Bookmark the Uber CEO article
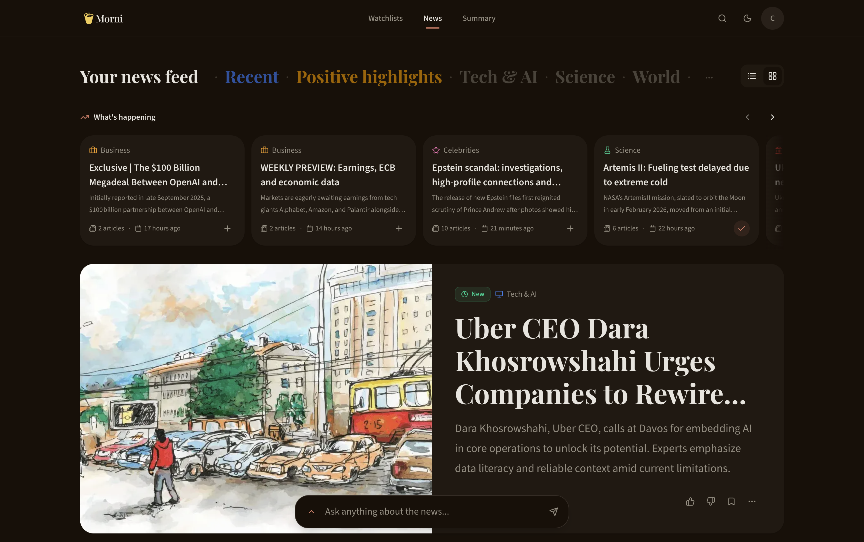The width and height of the screenshot is (864, 542). [x=731, y=501]
